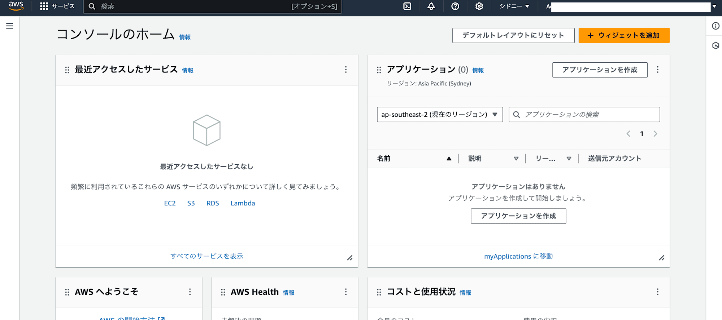Open 情報 link of AWS Health
Image resolution: width=722 pixels, height=320 pixels.
(x=288, y=293)
